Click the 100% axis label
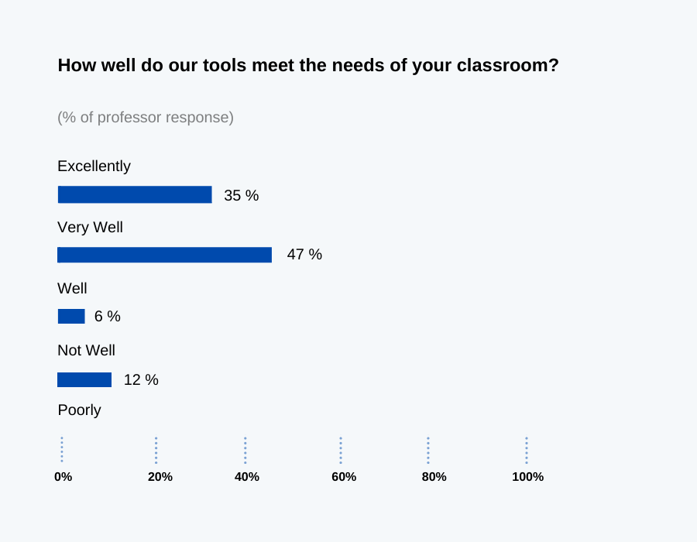This screenshot has width=697, height=542. click(x=527, y=477)
